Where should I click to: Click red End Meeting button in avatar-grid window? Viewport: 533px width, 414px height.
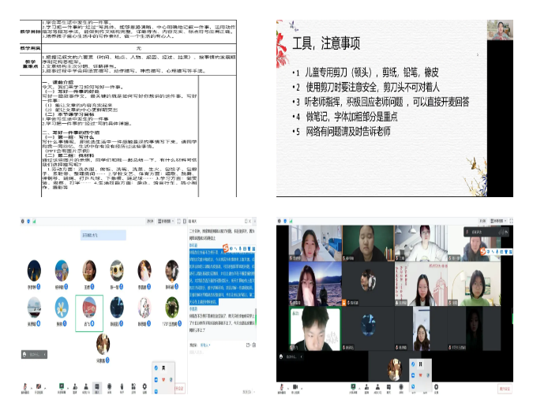[181, 389]
